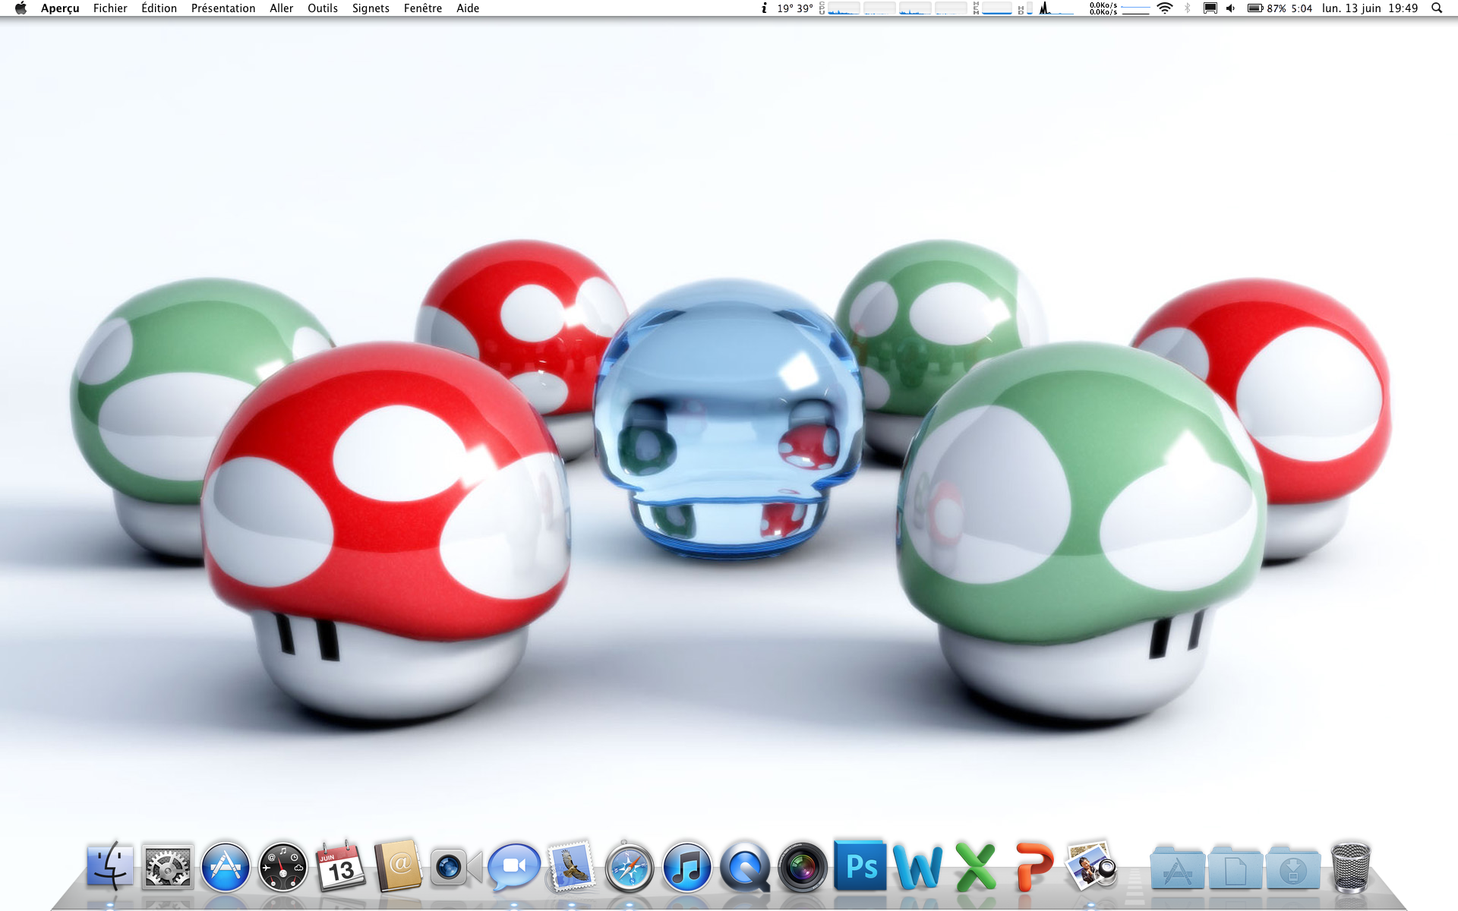Open the volume control in menu bar
1458x911 pixels.
coord(1230,8)
